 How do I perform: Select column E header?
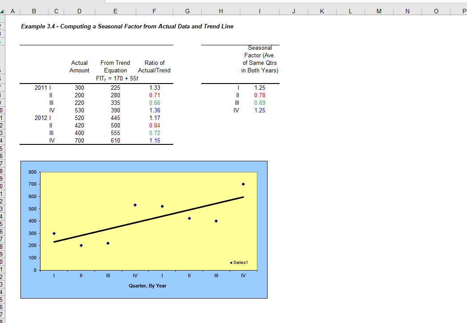[x=116, y=11]
